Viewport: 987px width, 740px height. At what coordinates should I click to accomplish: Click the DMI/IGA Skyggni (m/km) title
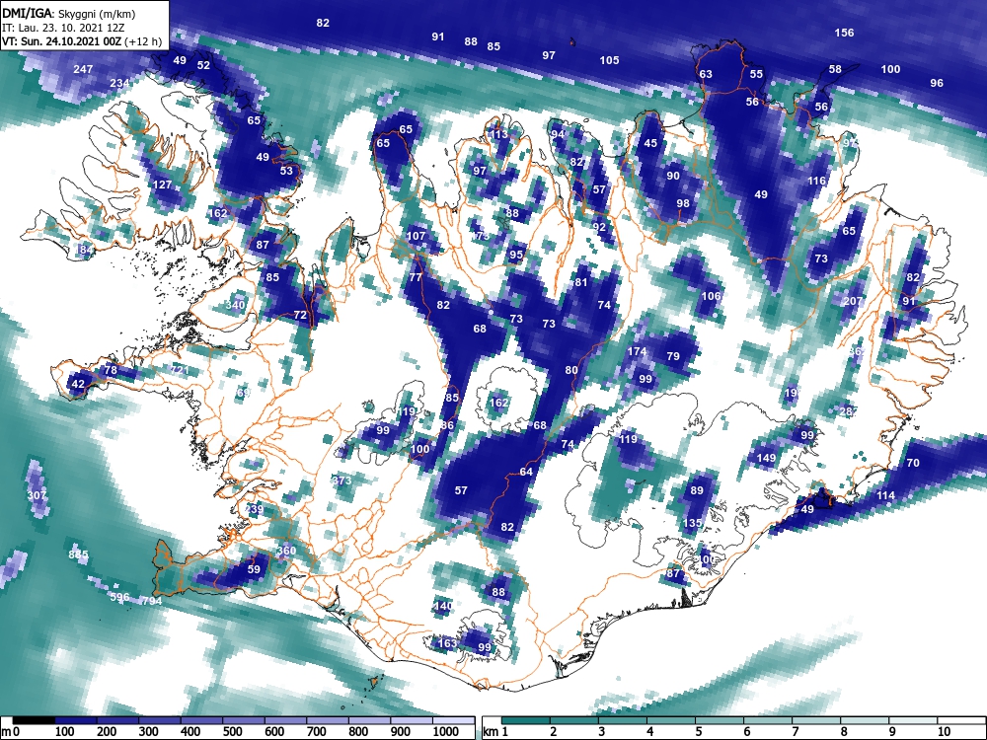69,13
